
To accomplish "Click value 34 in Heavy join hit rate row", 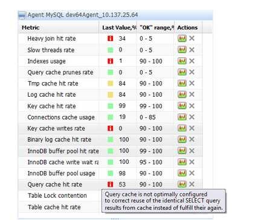I will click(x=122, y=38).
